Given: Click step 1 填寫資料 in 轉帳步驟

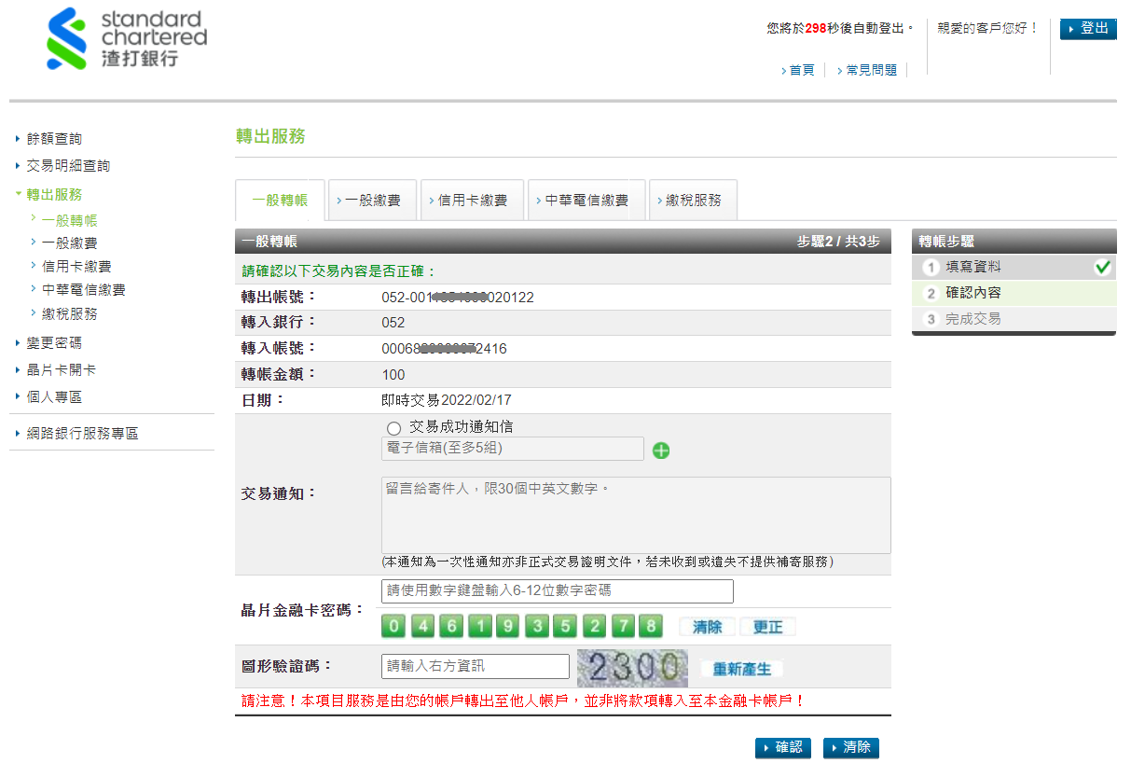Looking at the screenshot, I should point(1014,267).
